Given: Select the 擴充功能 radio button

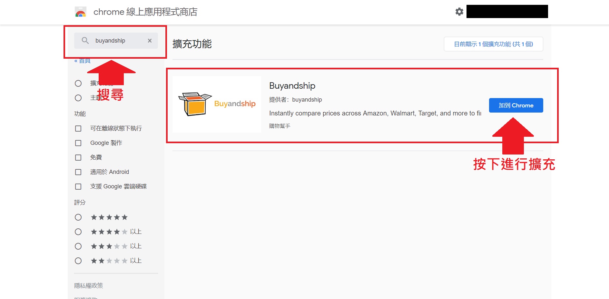Looking at the screenshot, I should pos(78,84).
